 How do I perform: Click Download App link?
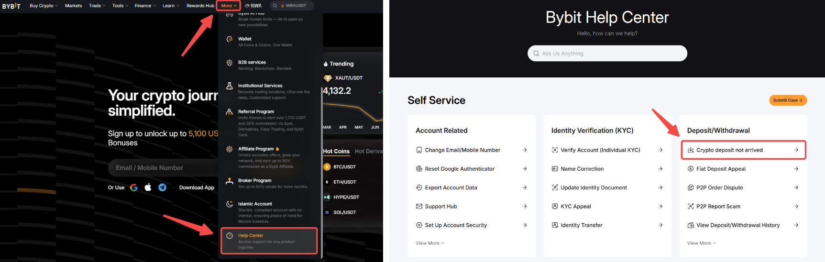[x=197, y=187]
